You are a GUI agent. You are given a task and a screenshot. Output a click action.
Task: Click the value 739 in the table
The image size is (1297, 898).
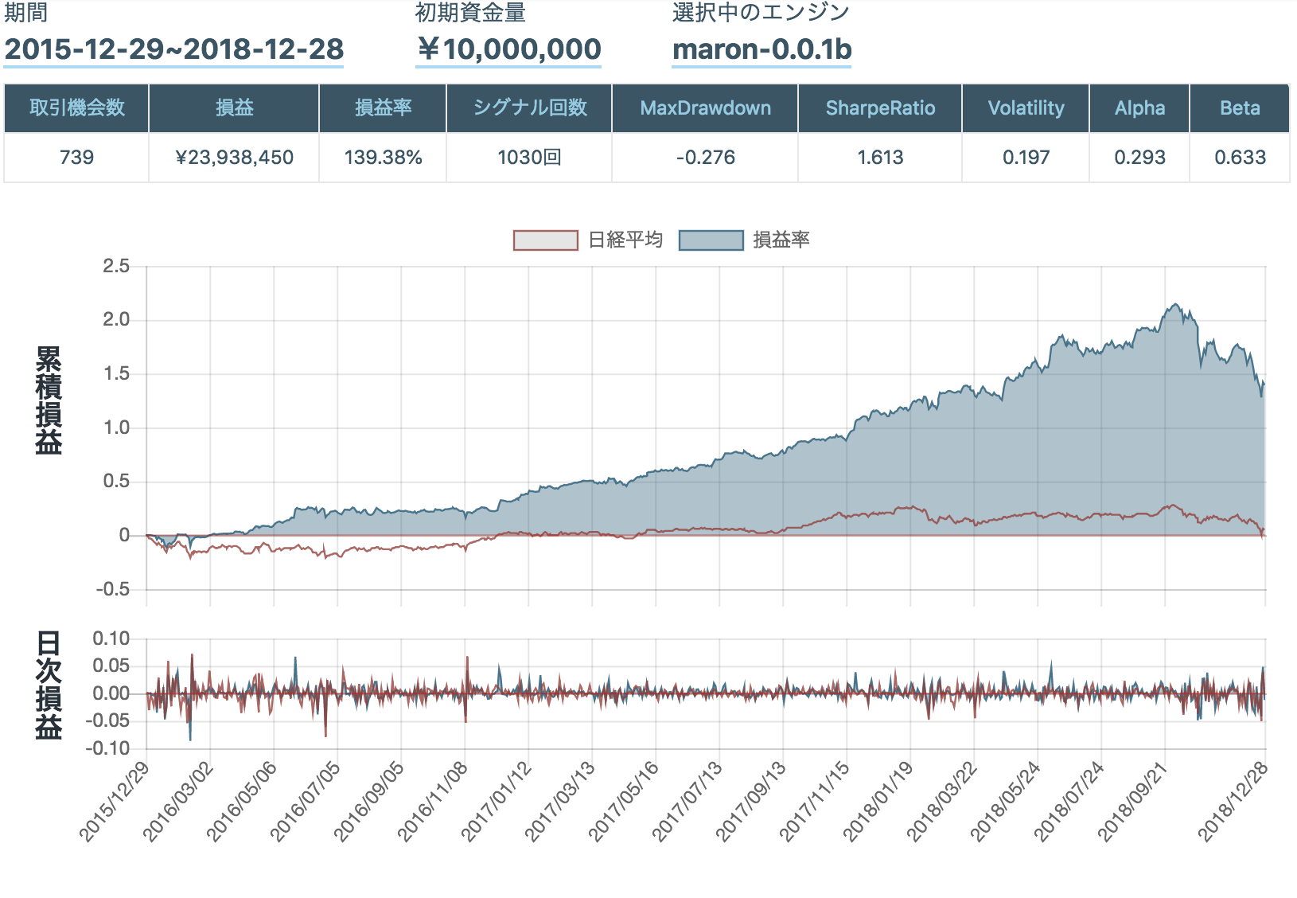click(77, 158)
